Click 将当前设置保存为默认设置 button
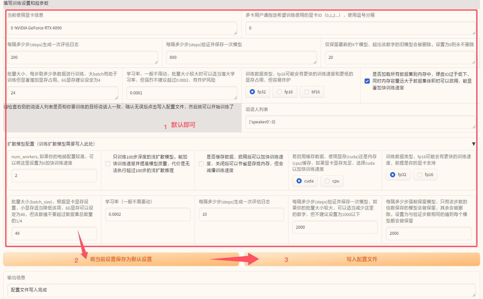Viewport: 483px width, 299px height. (x=121, y=259)
